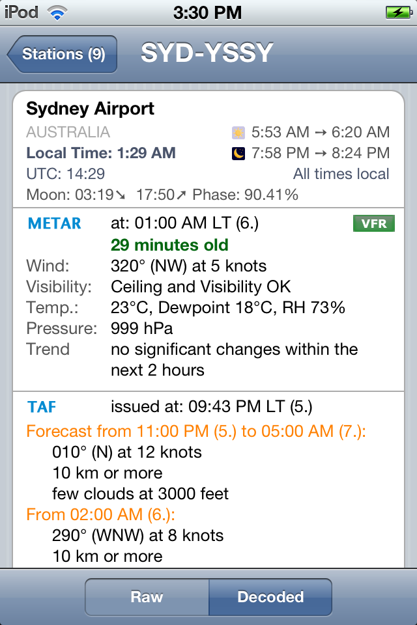
Task: Tap the Wi-Fi status icon
Action: tap(57, 13)
